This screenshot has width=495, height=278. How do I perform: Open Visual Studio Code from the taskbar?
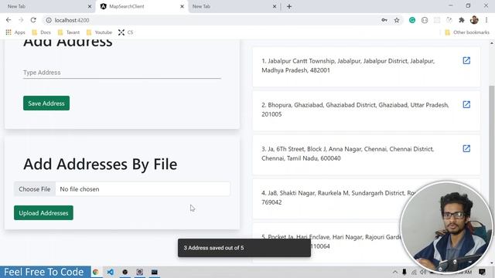(x=110, y=272)
